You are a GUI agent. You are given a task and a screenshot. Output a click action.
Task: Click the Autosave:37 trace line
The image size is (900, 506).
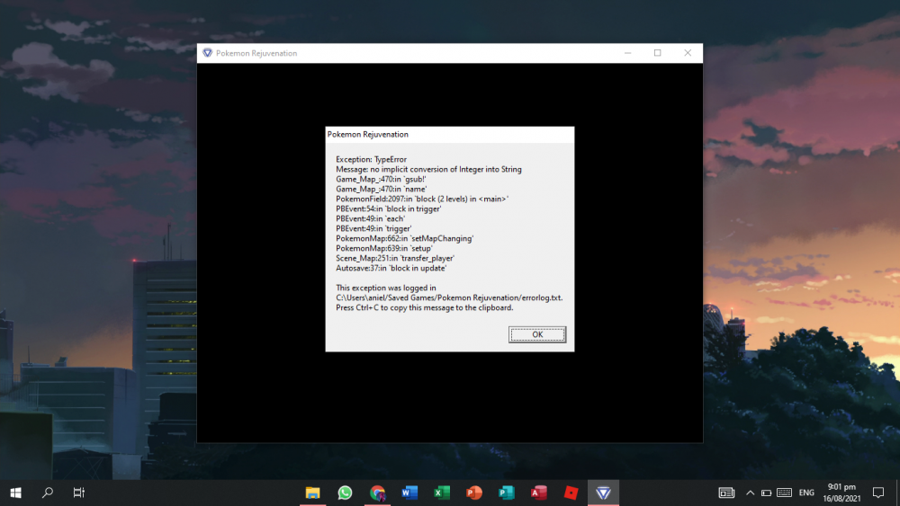pyautogui.click(x=391, y=268)
